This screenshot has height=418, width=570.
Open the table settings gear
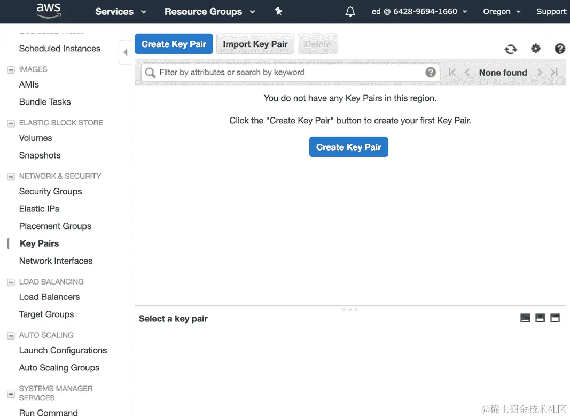coord(535,48)
